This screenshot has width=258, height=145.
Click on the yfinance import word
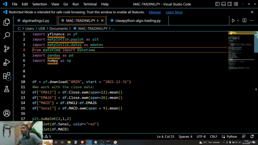click(56, 34)
